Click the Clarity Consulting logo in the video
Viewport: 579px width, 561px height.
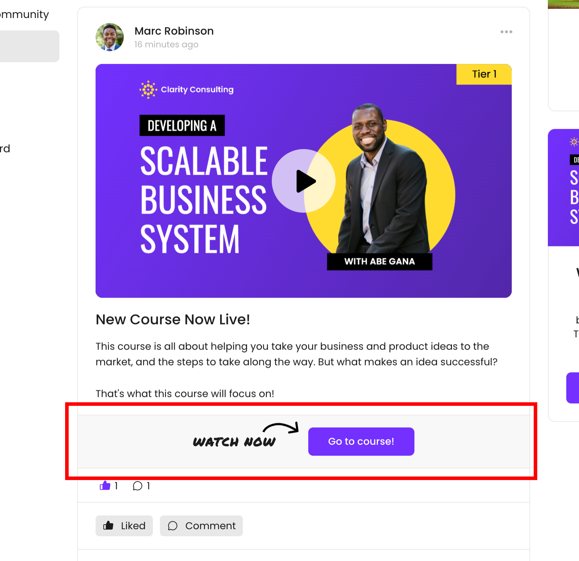click(187, 89)
